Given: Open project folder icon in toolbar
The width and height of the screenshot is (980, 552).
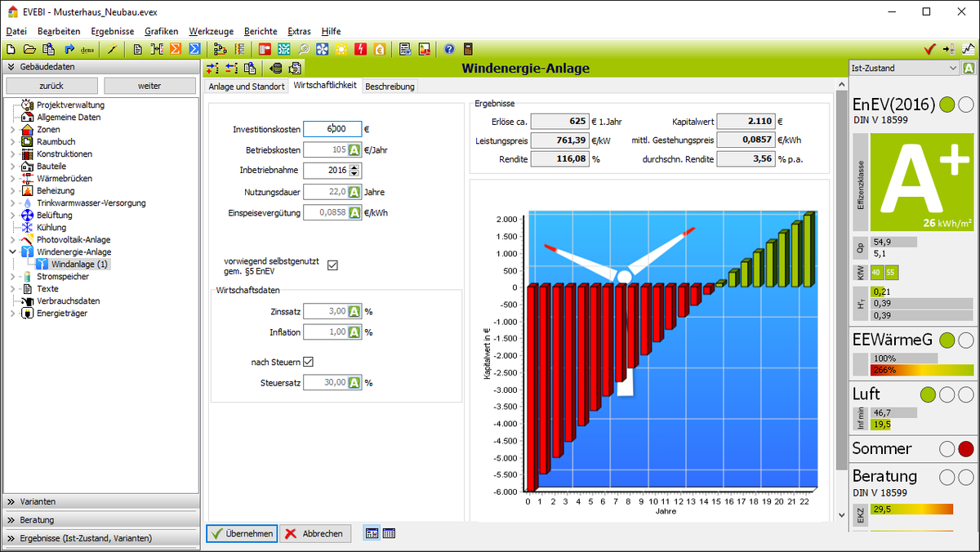Looking at the screenshot, I should point(29,49).
